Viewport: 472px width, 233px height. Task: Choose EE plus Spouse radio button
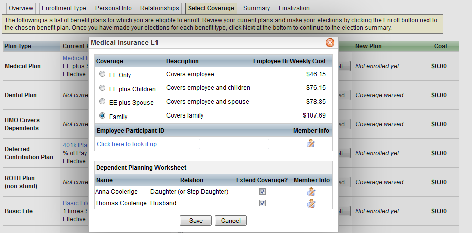click(103, 102)
